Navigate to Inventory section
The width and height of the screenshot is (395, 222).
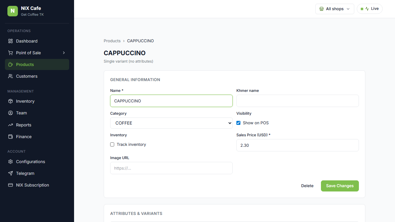[x=37, y=101]
